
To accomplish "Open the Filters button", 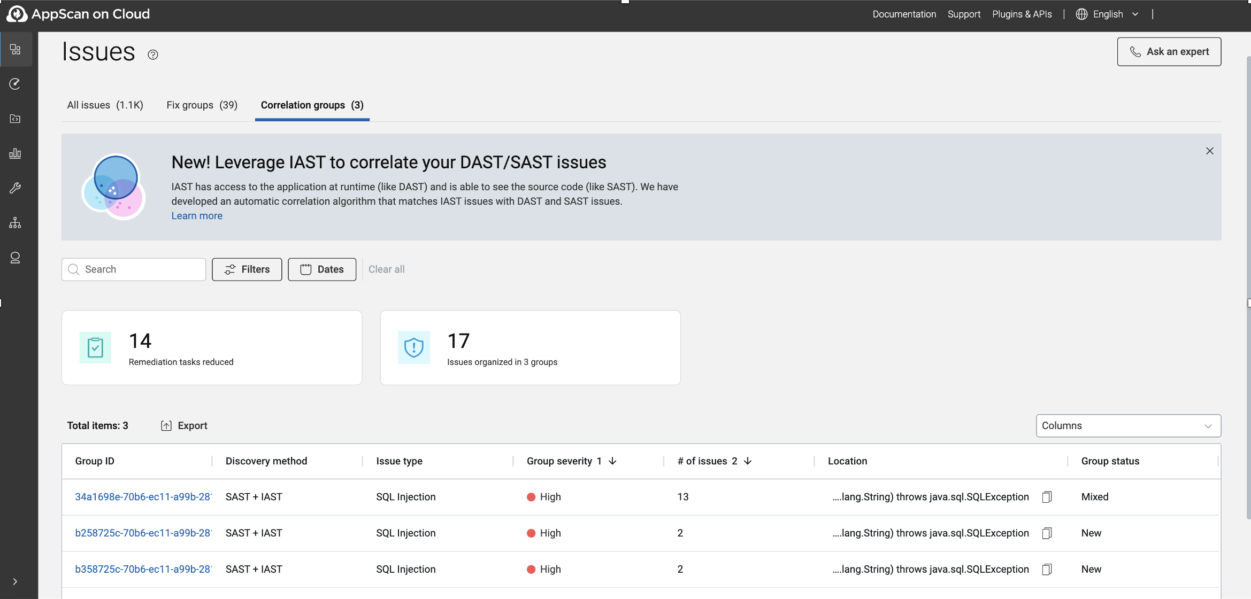I will pyautogui.click(x=247, y=269).
